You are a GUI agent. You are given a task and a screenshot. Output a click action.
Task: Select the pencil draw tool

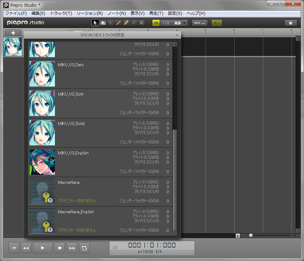tap(118, 23)
